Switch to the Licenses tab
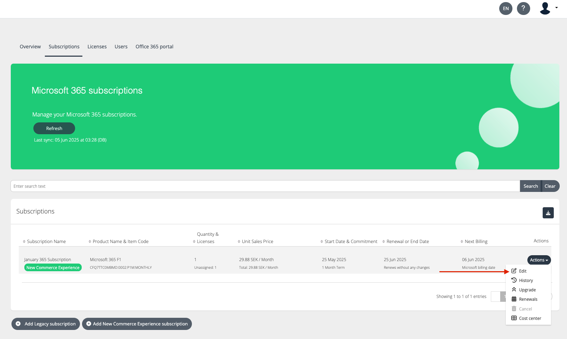Viewport: 567px width, 339px height. click(97, 47)
